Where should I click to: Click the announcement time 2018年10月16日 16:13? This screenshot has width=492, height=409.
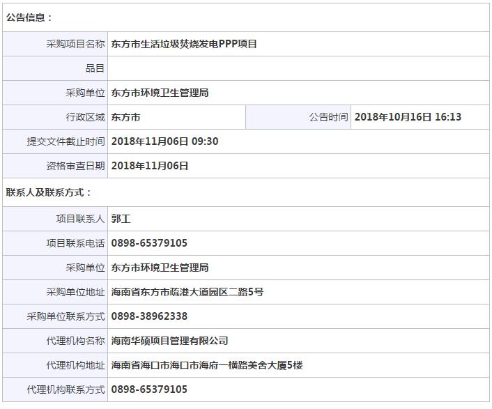point(408,117)
